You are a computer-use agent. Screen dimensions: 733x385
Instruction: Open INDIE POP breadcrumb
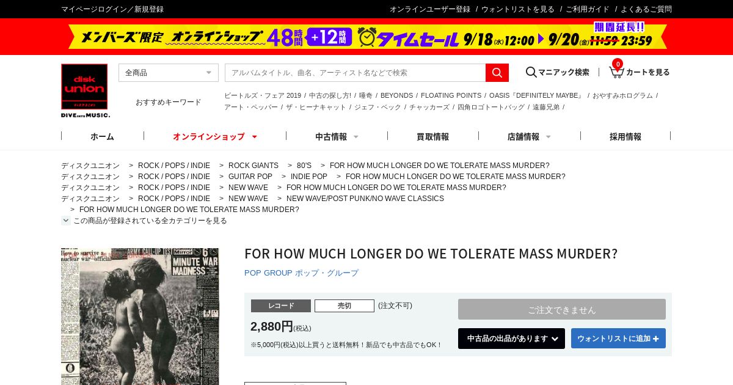[309, 177]
